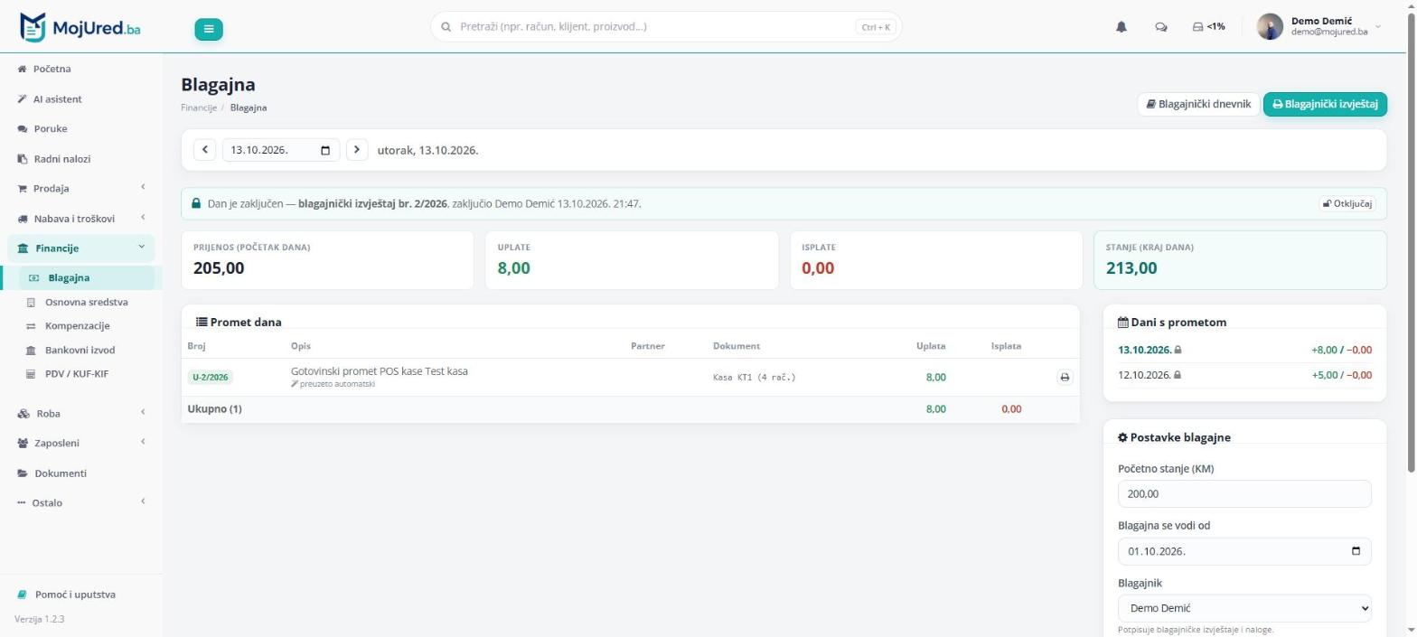Open the Blagajnik dropdown showing Demo Demić

pyautogui.click(x=1244, y=608)
